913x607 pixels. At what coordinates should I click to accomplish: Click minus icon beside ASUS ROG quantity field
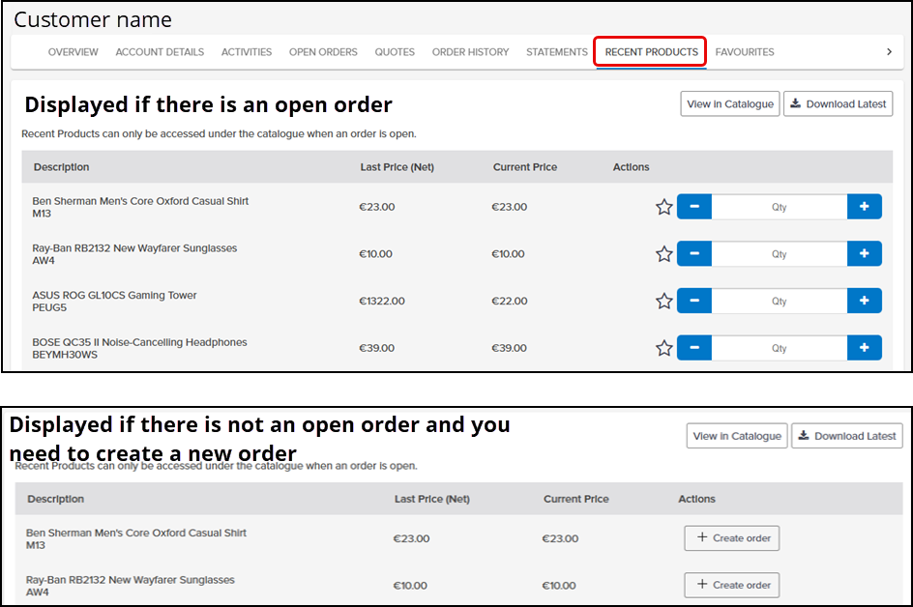pos(693,301)
